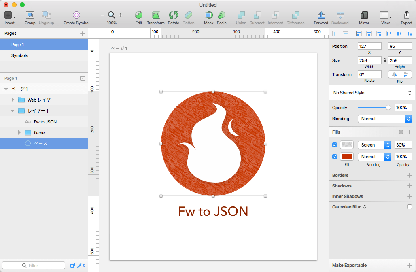Click the Create Symbol icon
The image size is (416, 272).
76,15
